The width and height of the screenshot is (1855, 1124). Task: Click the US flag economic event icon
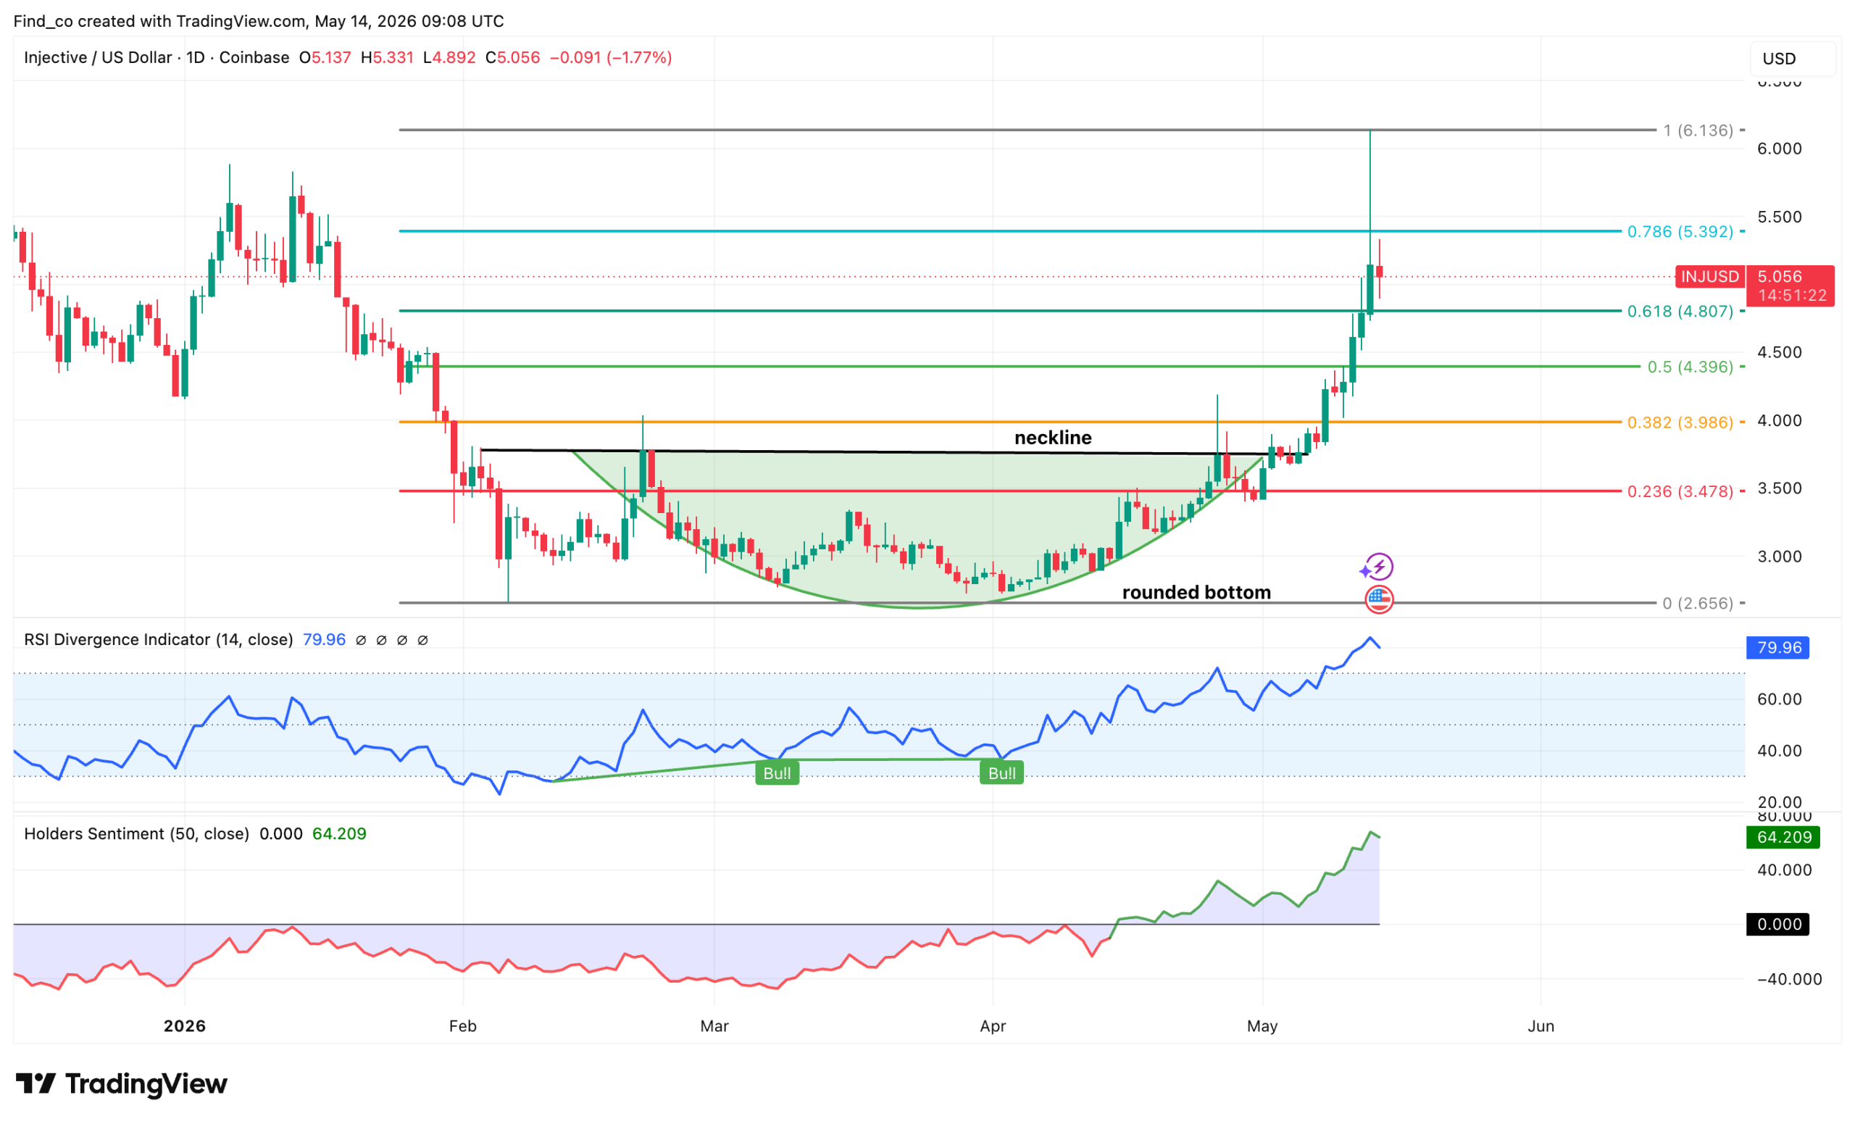1378,599
